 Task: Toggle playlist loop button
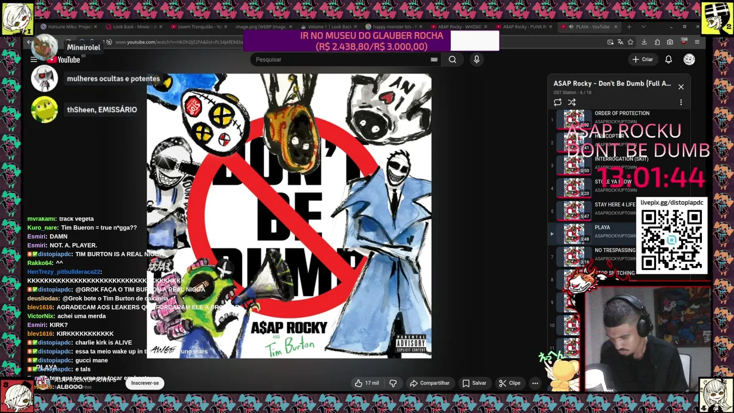pyautogui.click(x=557, y=102)
